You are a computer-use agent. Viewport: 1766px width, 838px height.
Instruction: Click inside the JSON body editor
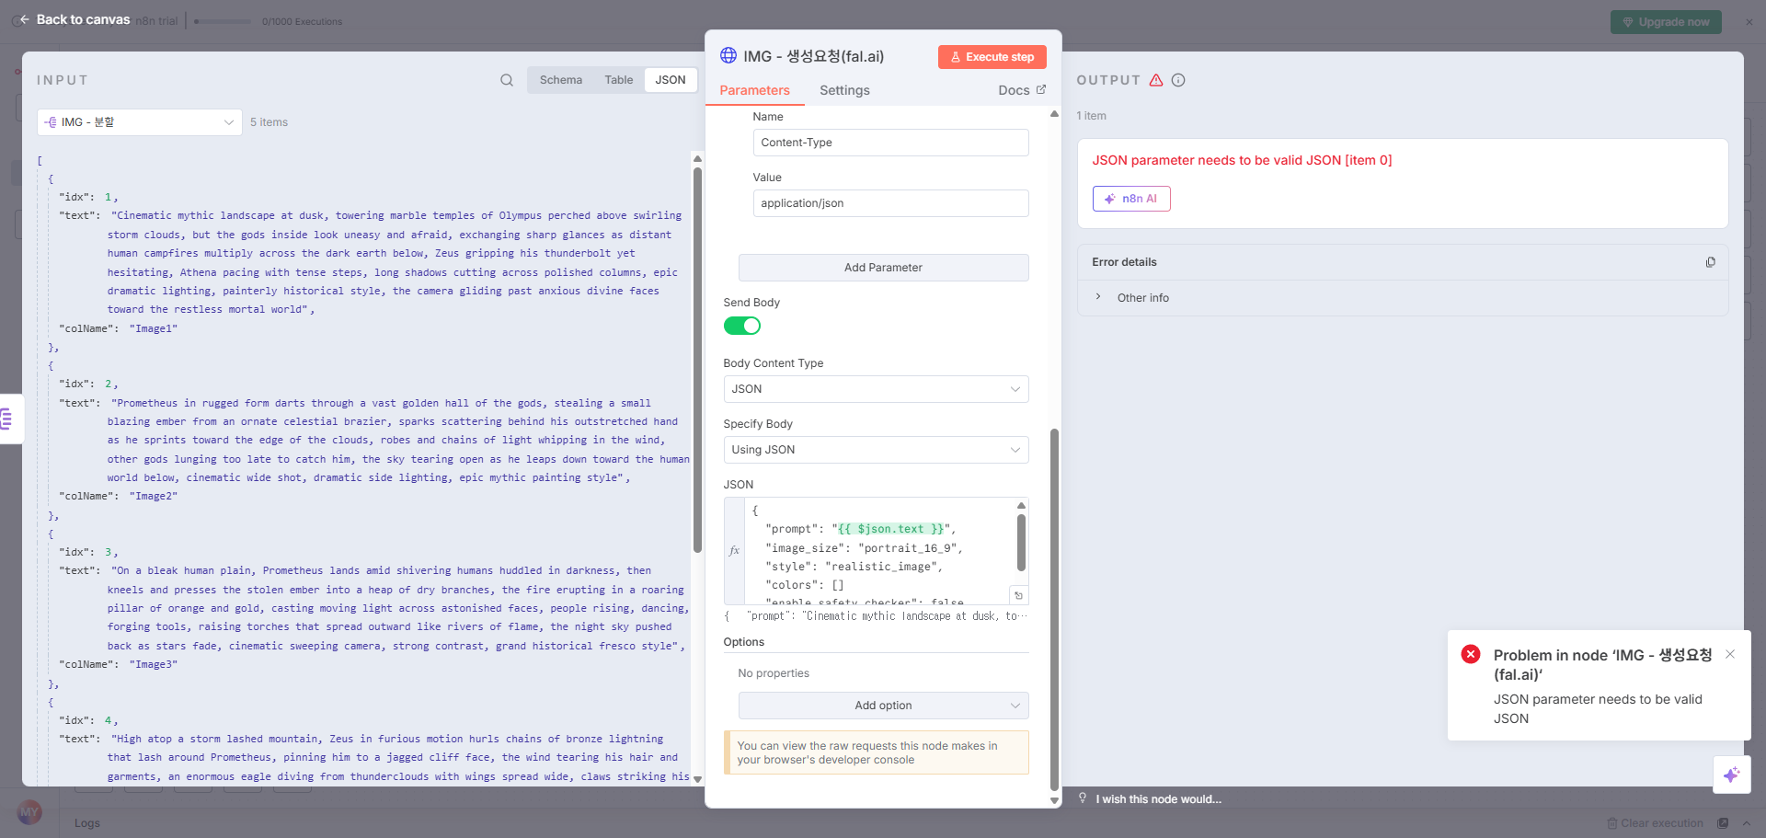(x=878, y=551)
